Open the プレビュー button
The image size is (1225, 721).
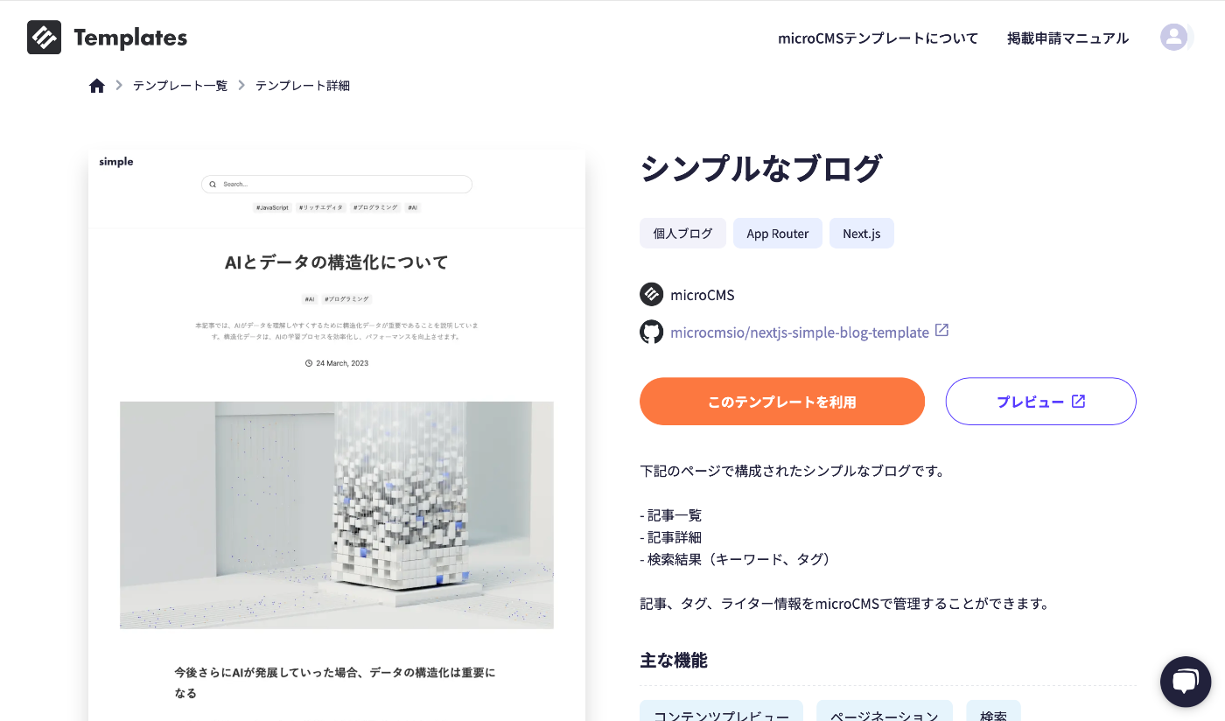click(1041, 402)
